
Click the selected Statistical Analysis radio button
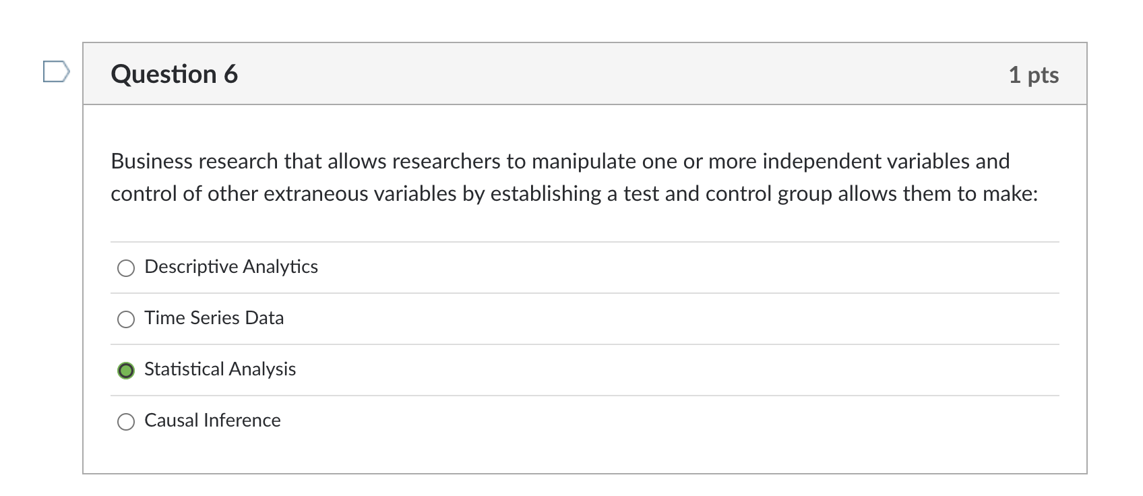click(x=126, y=371)
